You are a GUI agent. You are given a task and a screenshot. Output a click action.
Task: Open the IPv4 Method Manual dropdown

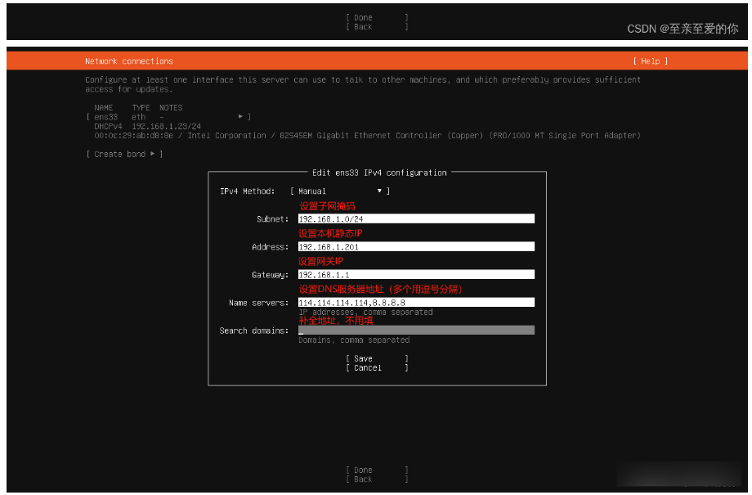[339, 191]
